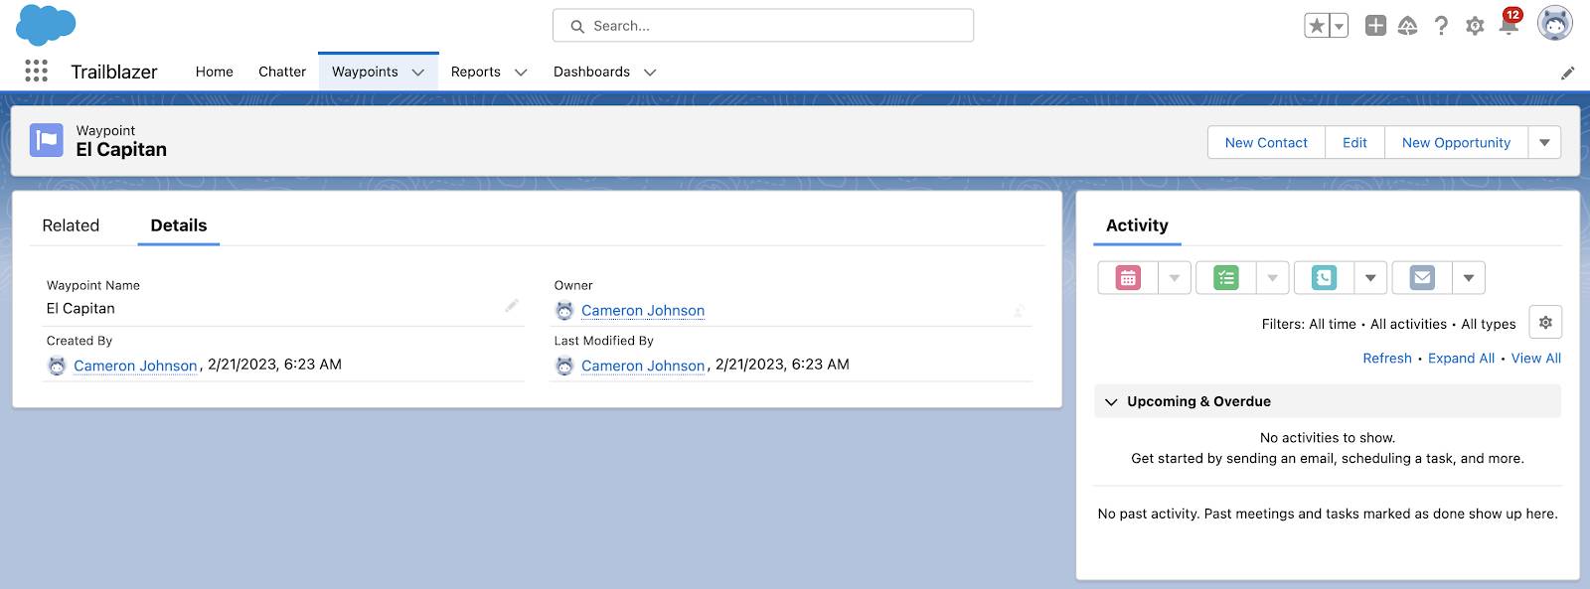Open Cameron Johnson link under Owner
Screen dimensions: 1590x589
point(643,311)
